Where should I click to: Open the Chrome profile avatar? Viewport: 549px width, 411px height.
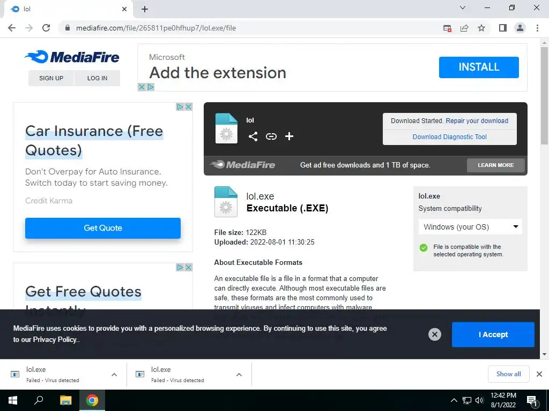tap(520, 28)
